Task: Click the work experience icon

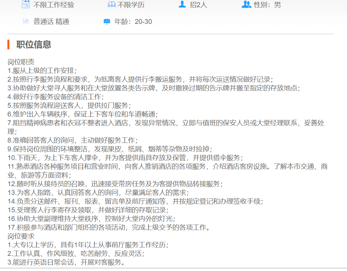Action: click(x=25, y=5)
